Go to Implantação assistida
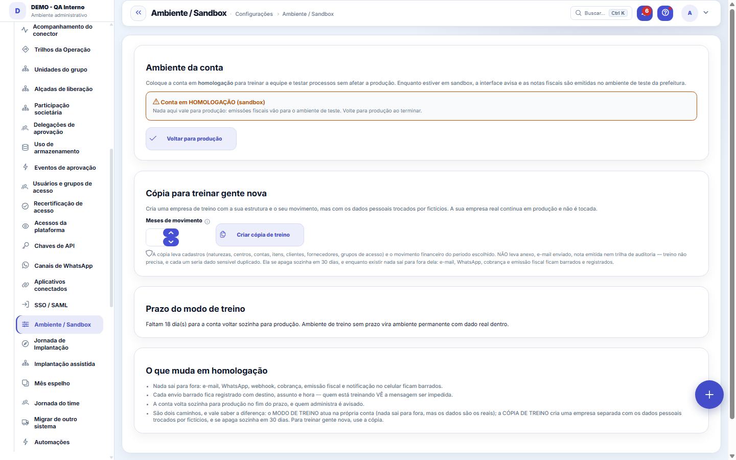 [x=60, y=364]
